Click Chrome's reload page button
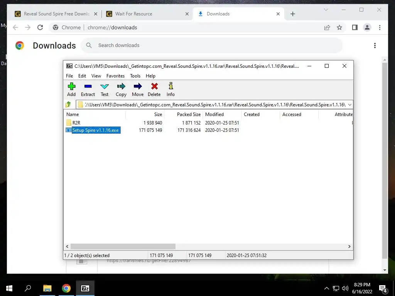 click(40, 27)
